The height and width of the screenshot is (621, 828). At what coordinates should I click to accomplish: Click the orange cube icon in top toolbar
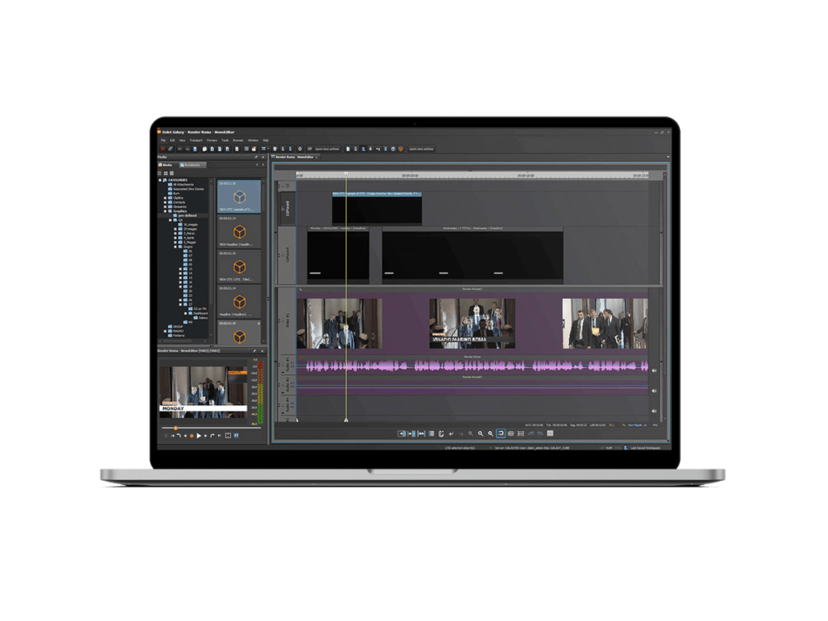[401, 149]
